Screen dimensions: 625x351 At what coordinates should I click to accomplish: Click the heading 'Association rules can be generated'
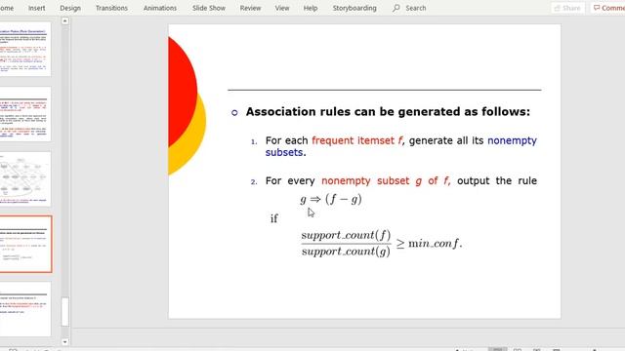[x=388, y=112]
